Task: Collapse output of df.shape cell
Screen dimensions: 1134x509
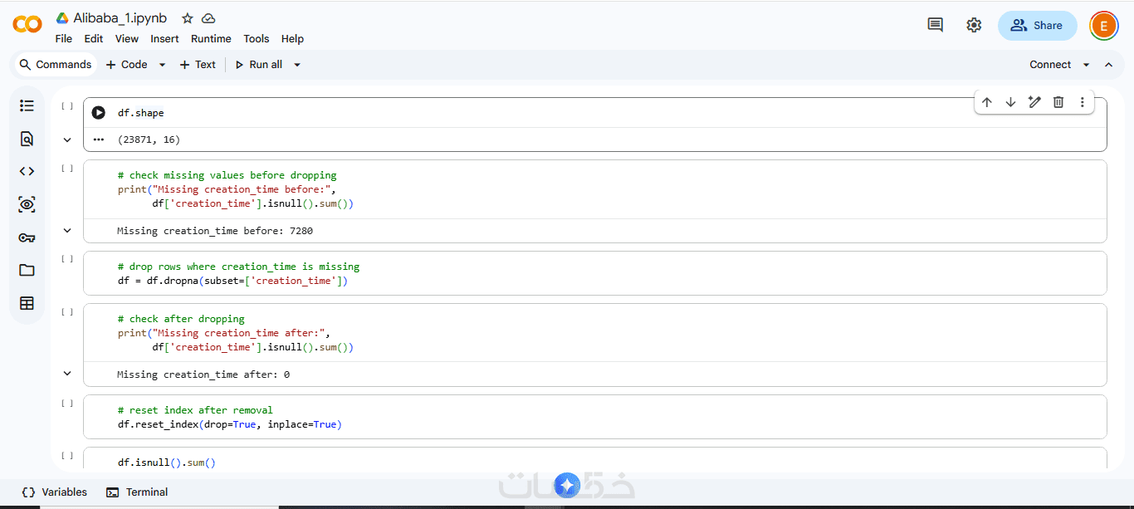Action: (67, 139)
